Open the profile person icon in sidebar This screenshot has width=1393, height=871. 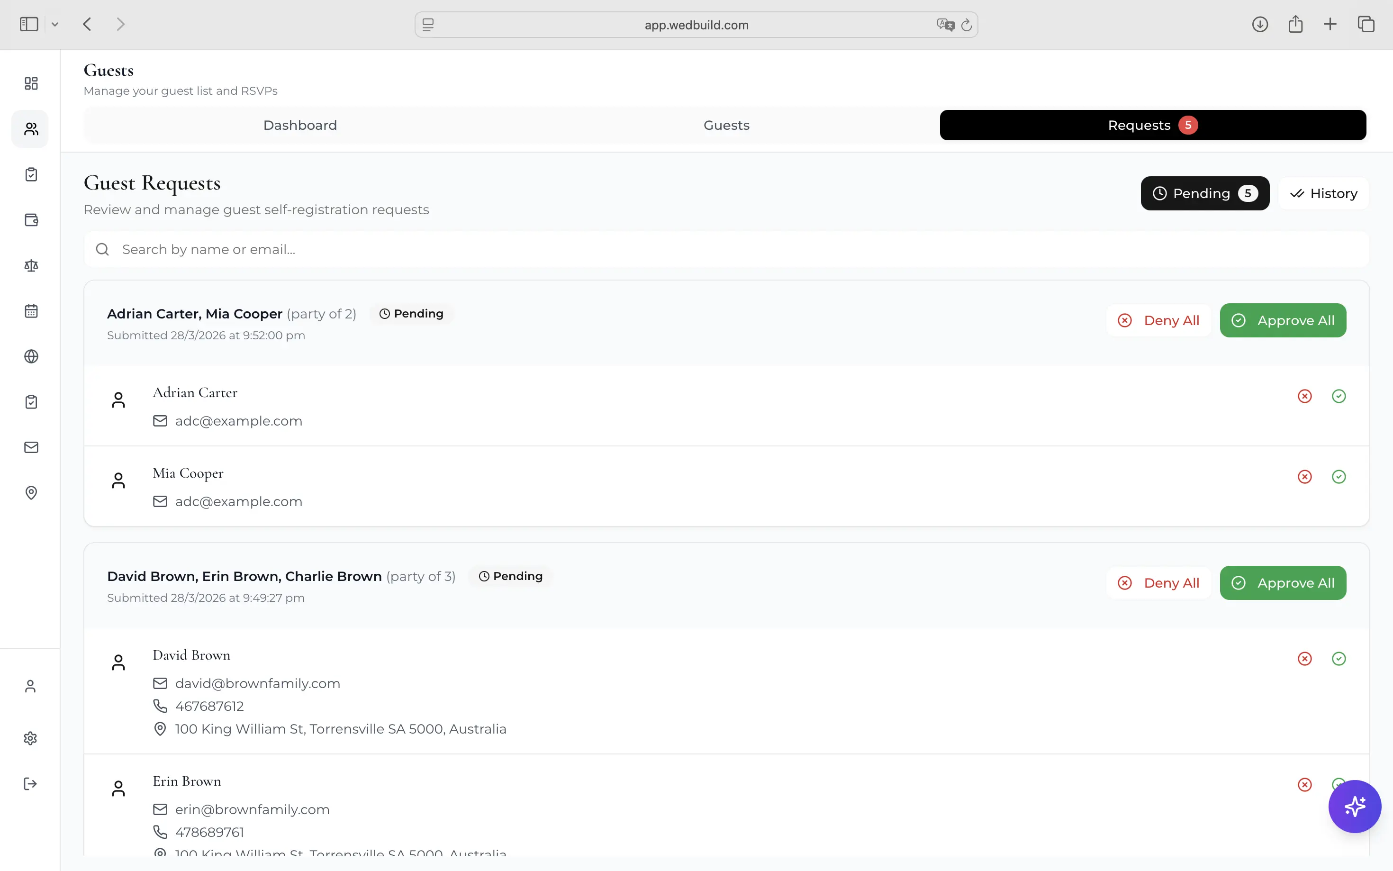pyautogui.click(x=30, y=687)
